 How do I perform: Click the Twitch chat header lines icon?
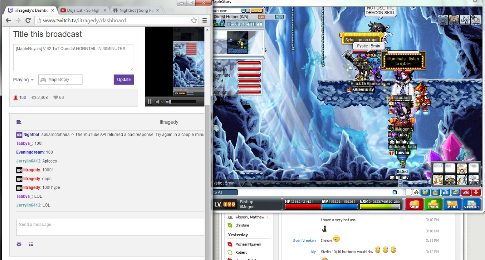[x=19, y=122]
